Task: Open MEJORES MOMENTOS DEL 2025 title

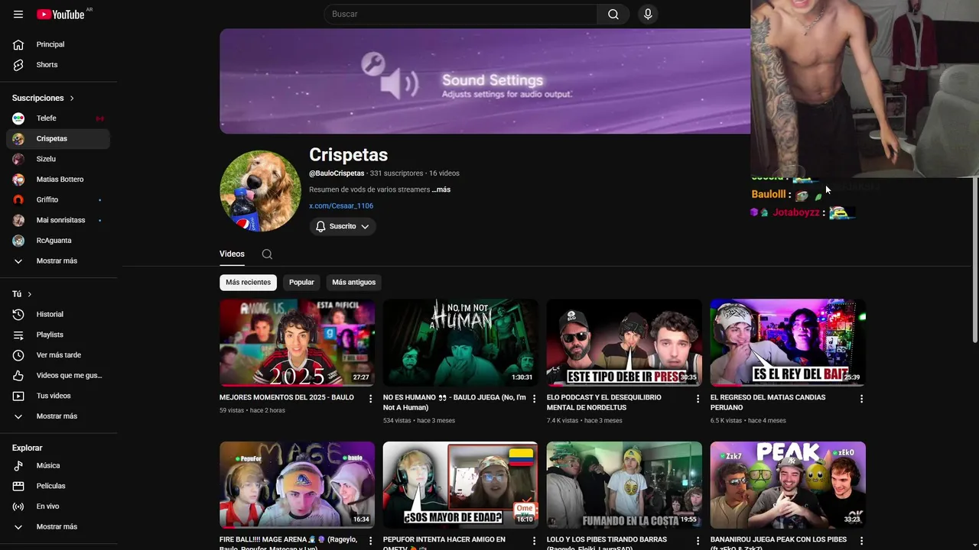Action: pos(287,397)
